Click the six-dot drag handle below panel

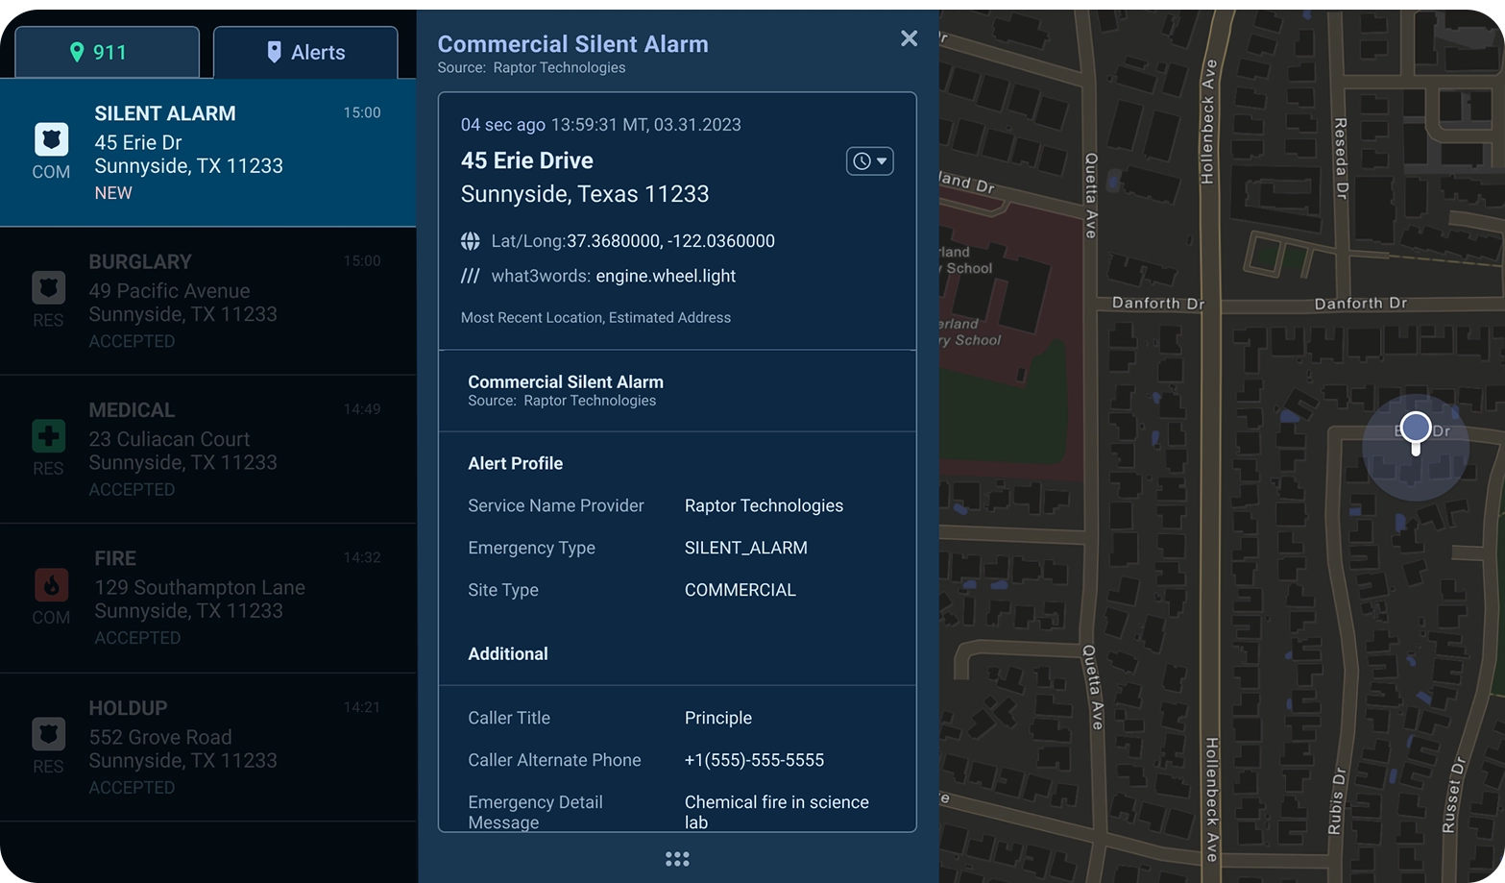click(x=677, y=859)
